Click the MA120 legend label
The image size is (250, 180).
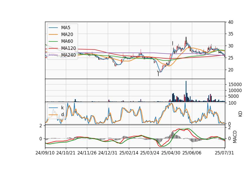point(68,48)
